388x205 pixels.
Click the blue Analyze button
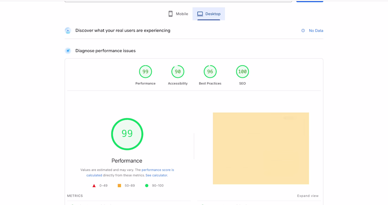[x=309, y=1]
